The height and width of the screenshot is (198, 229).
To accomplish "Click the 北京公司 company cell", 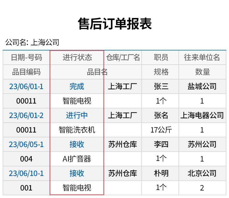I will (x=202, y=173).
